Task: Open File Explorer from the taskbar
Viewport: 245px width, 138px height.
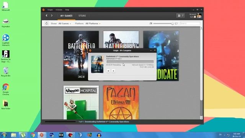Action: [14, 135]
